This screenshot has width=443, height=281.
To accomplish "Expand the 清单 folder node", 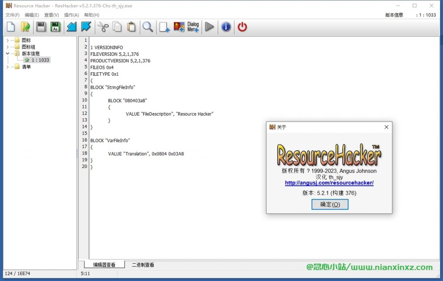I will coord(8,67).
